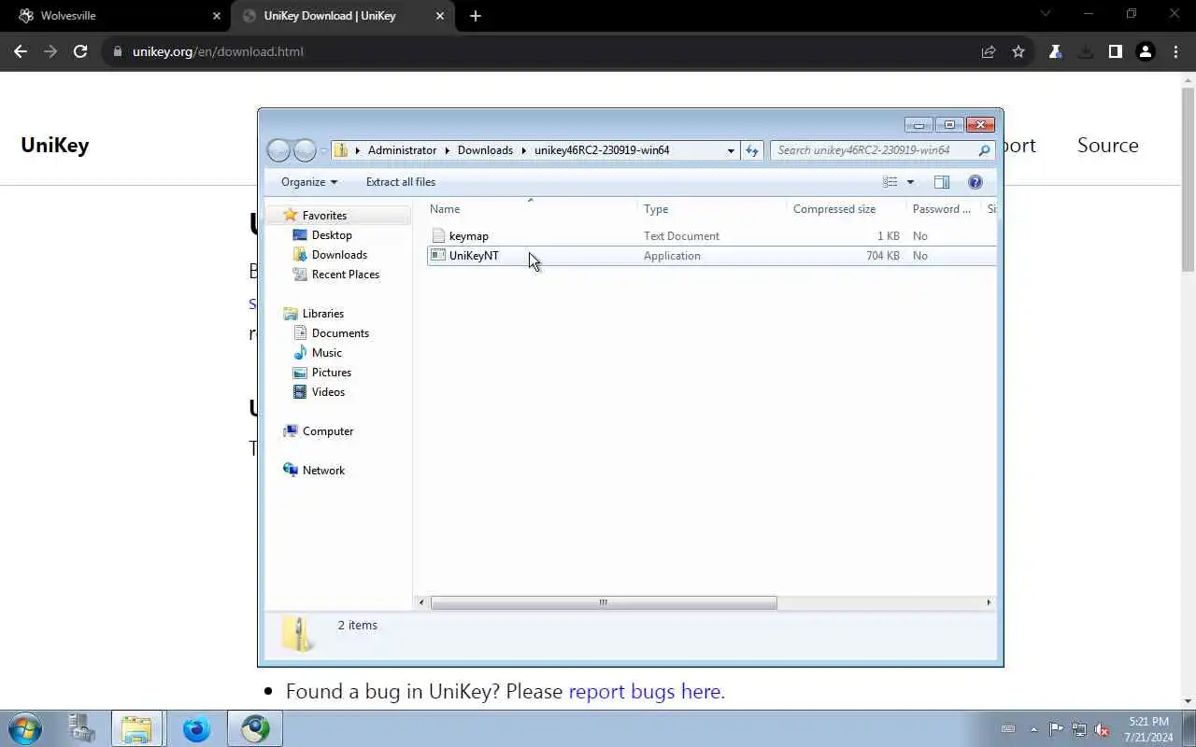Viewport: 1196px width, 747px height.
Task: Click the left arrow of horizontal scrollbar
Action: tap(421, 602)
